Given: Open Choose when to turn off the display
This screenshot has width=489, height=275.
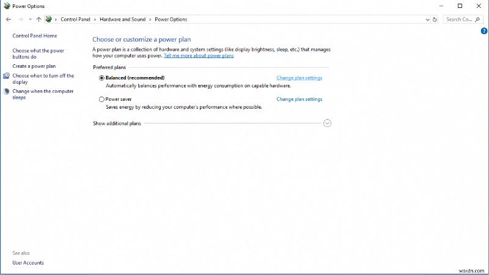Looking at the screenshot, I should 43,79.
